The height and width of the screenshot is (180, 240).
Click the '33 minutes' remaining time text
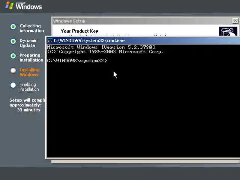pyautogui.click(x=28, y=110)
